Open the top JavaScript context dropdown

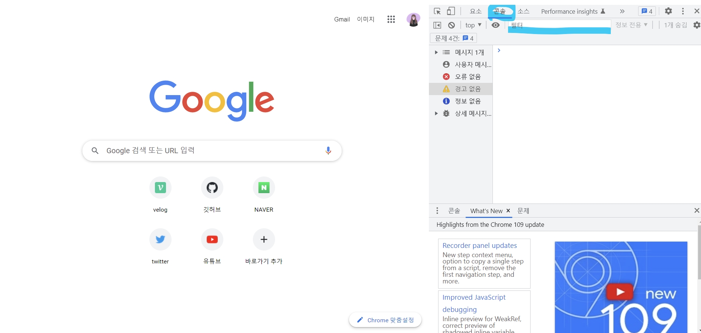(473, 25)
